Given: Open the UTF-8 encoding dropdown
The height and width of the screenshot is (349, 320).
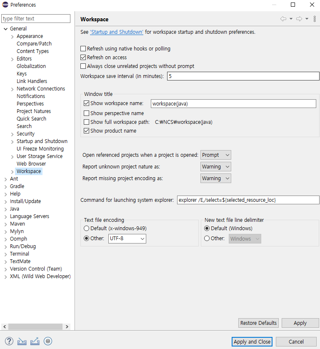Looking at the screenshot, I should pos(127,239).
